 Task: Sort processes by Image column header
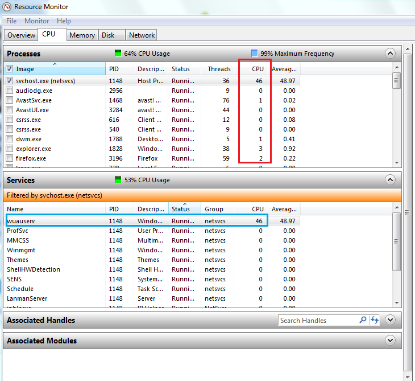pos(55,69)
